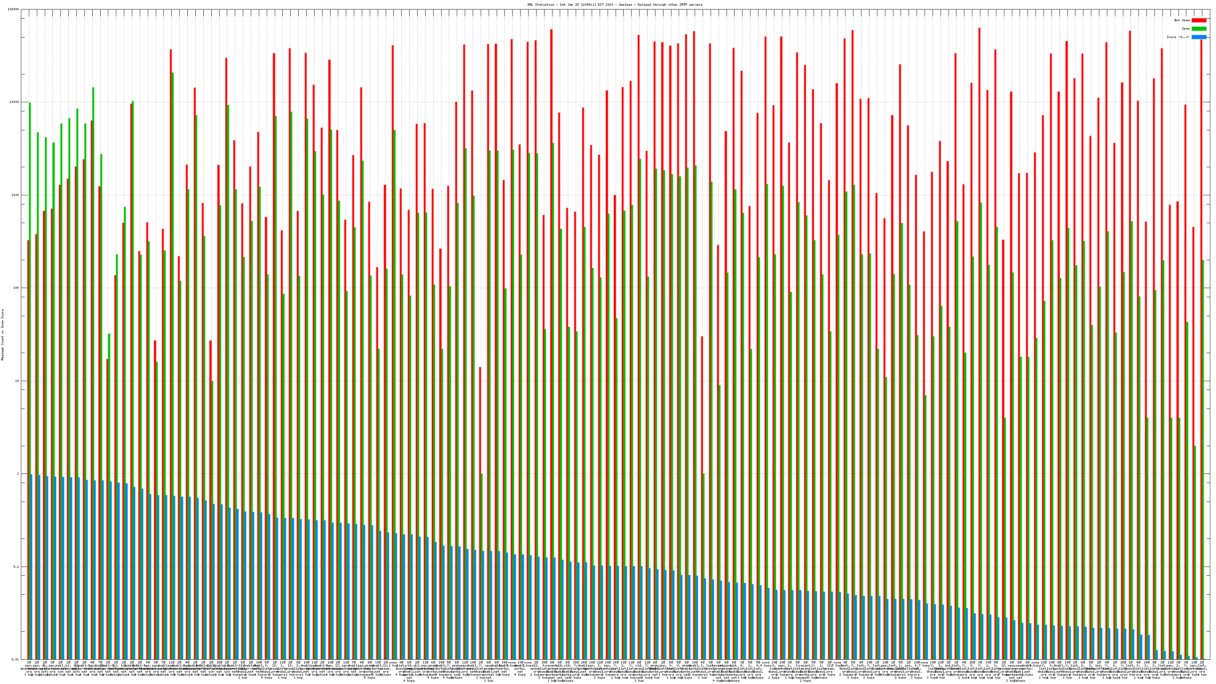Click the 10000 y-axis tick label

[x=15, y=103]
